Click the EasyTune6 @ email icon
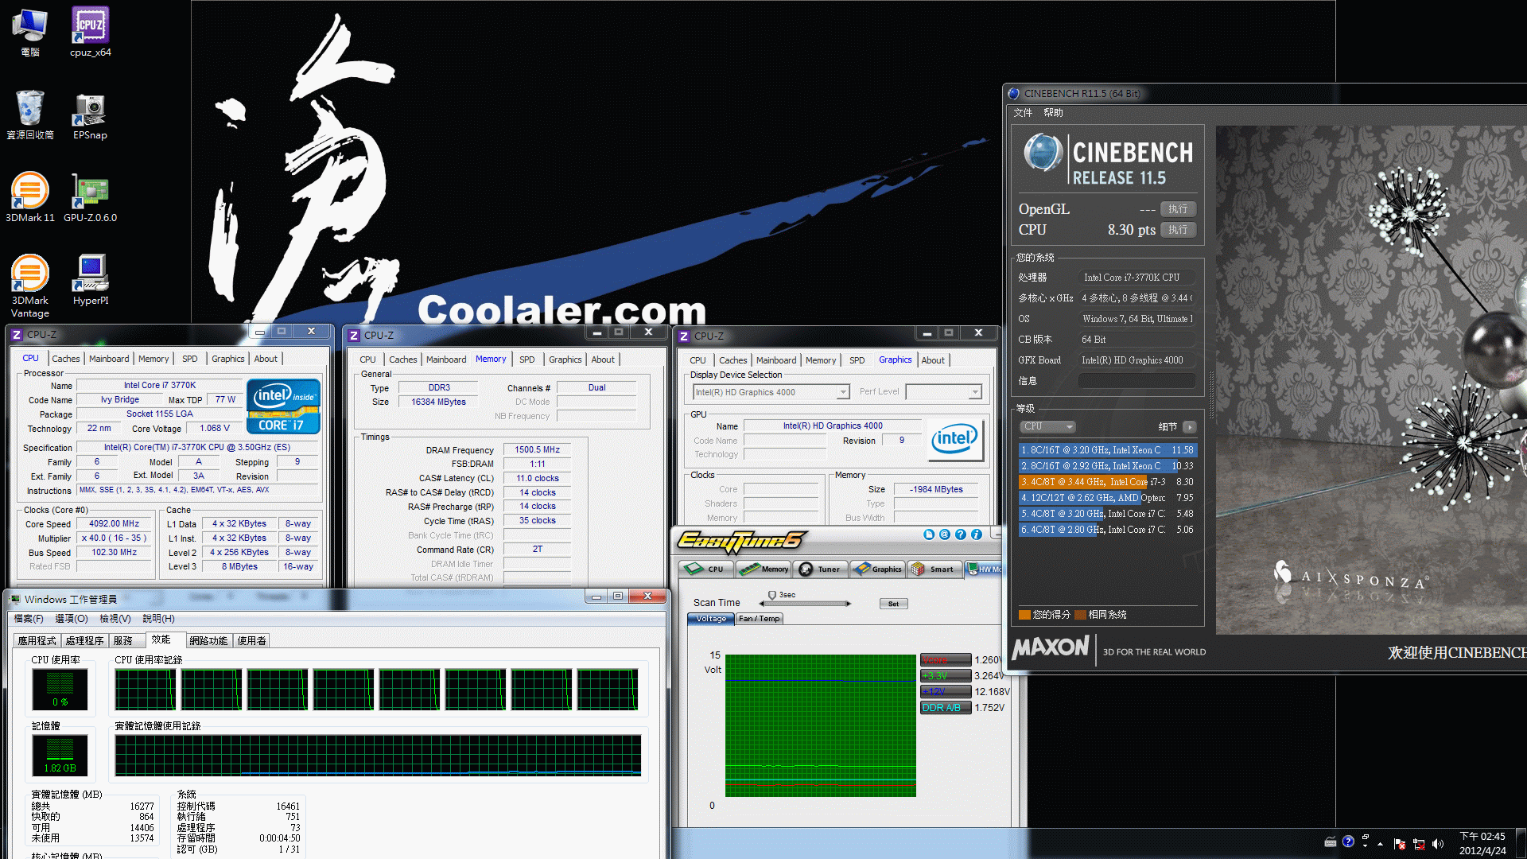 (x=945, y=534)
